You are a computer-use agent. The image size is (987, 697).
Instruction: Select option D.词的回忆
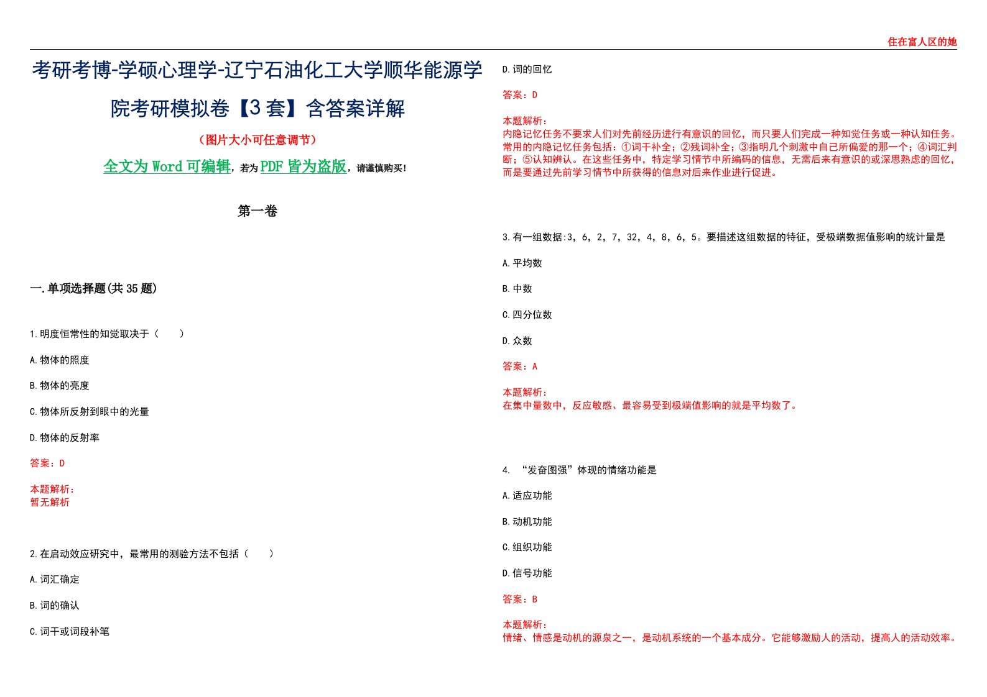coord(527,70)
